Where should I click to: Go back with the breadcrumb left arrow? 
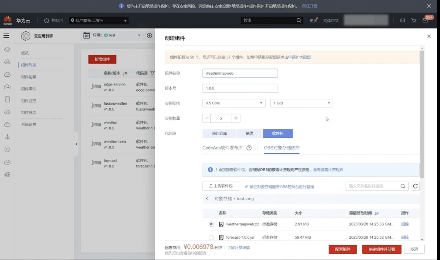click(207, 199)
